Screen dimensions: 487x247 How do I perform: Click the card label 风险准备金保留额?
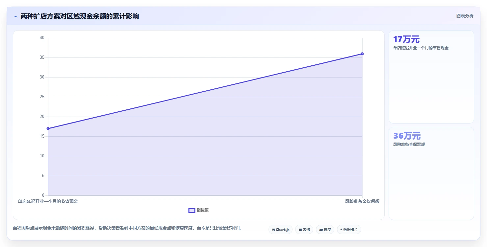(x=409, y=145)
